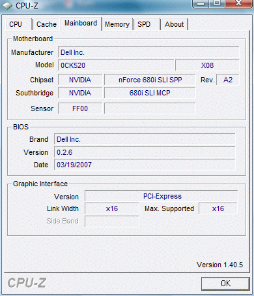Maximize the CPU-Z window
Viewport: 254px width, 296px height.
[217, 4]
